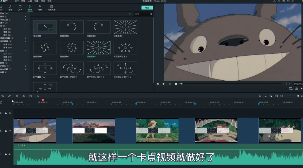Collapse the 扭曲 (37) category
Image resolution: width=303 pixels, height=168 pixels.
coord(25,51)
